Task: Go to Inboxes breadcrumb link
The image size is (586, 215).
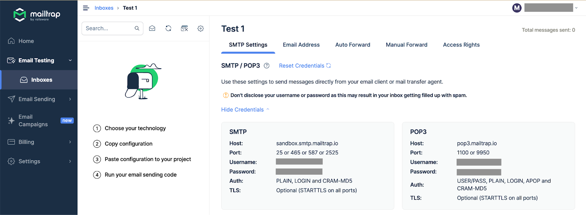Action: tap(104, 8)
